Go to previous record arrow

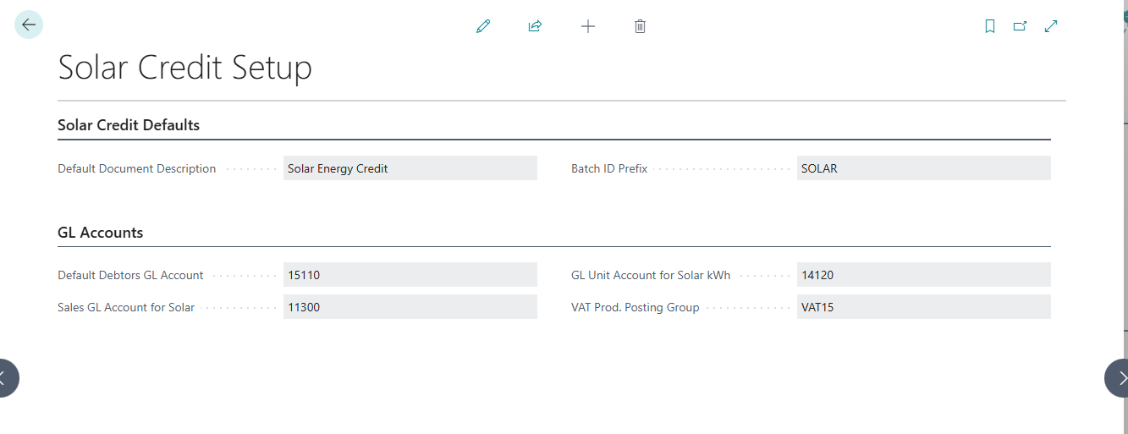pyautogui.click(x=7, y=377)
